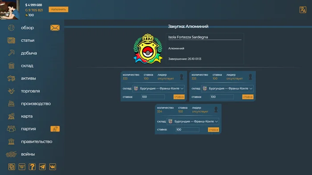Open warehouse dropdown in second 333 lot
312x175 pixels.
pyautogui.click(x=227, y=88)
